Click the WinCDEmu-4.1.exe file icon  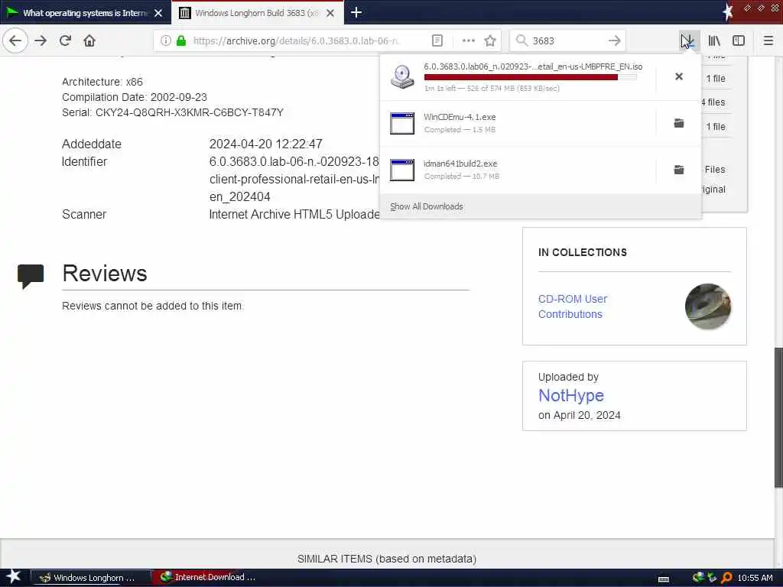click(x=402, y=123)
